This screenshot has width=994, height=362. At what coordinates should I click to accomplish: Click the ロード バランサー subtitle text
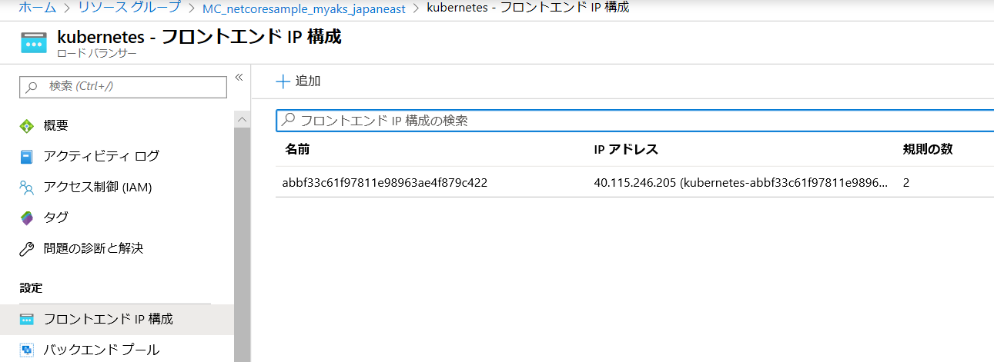point(97,53)
